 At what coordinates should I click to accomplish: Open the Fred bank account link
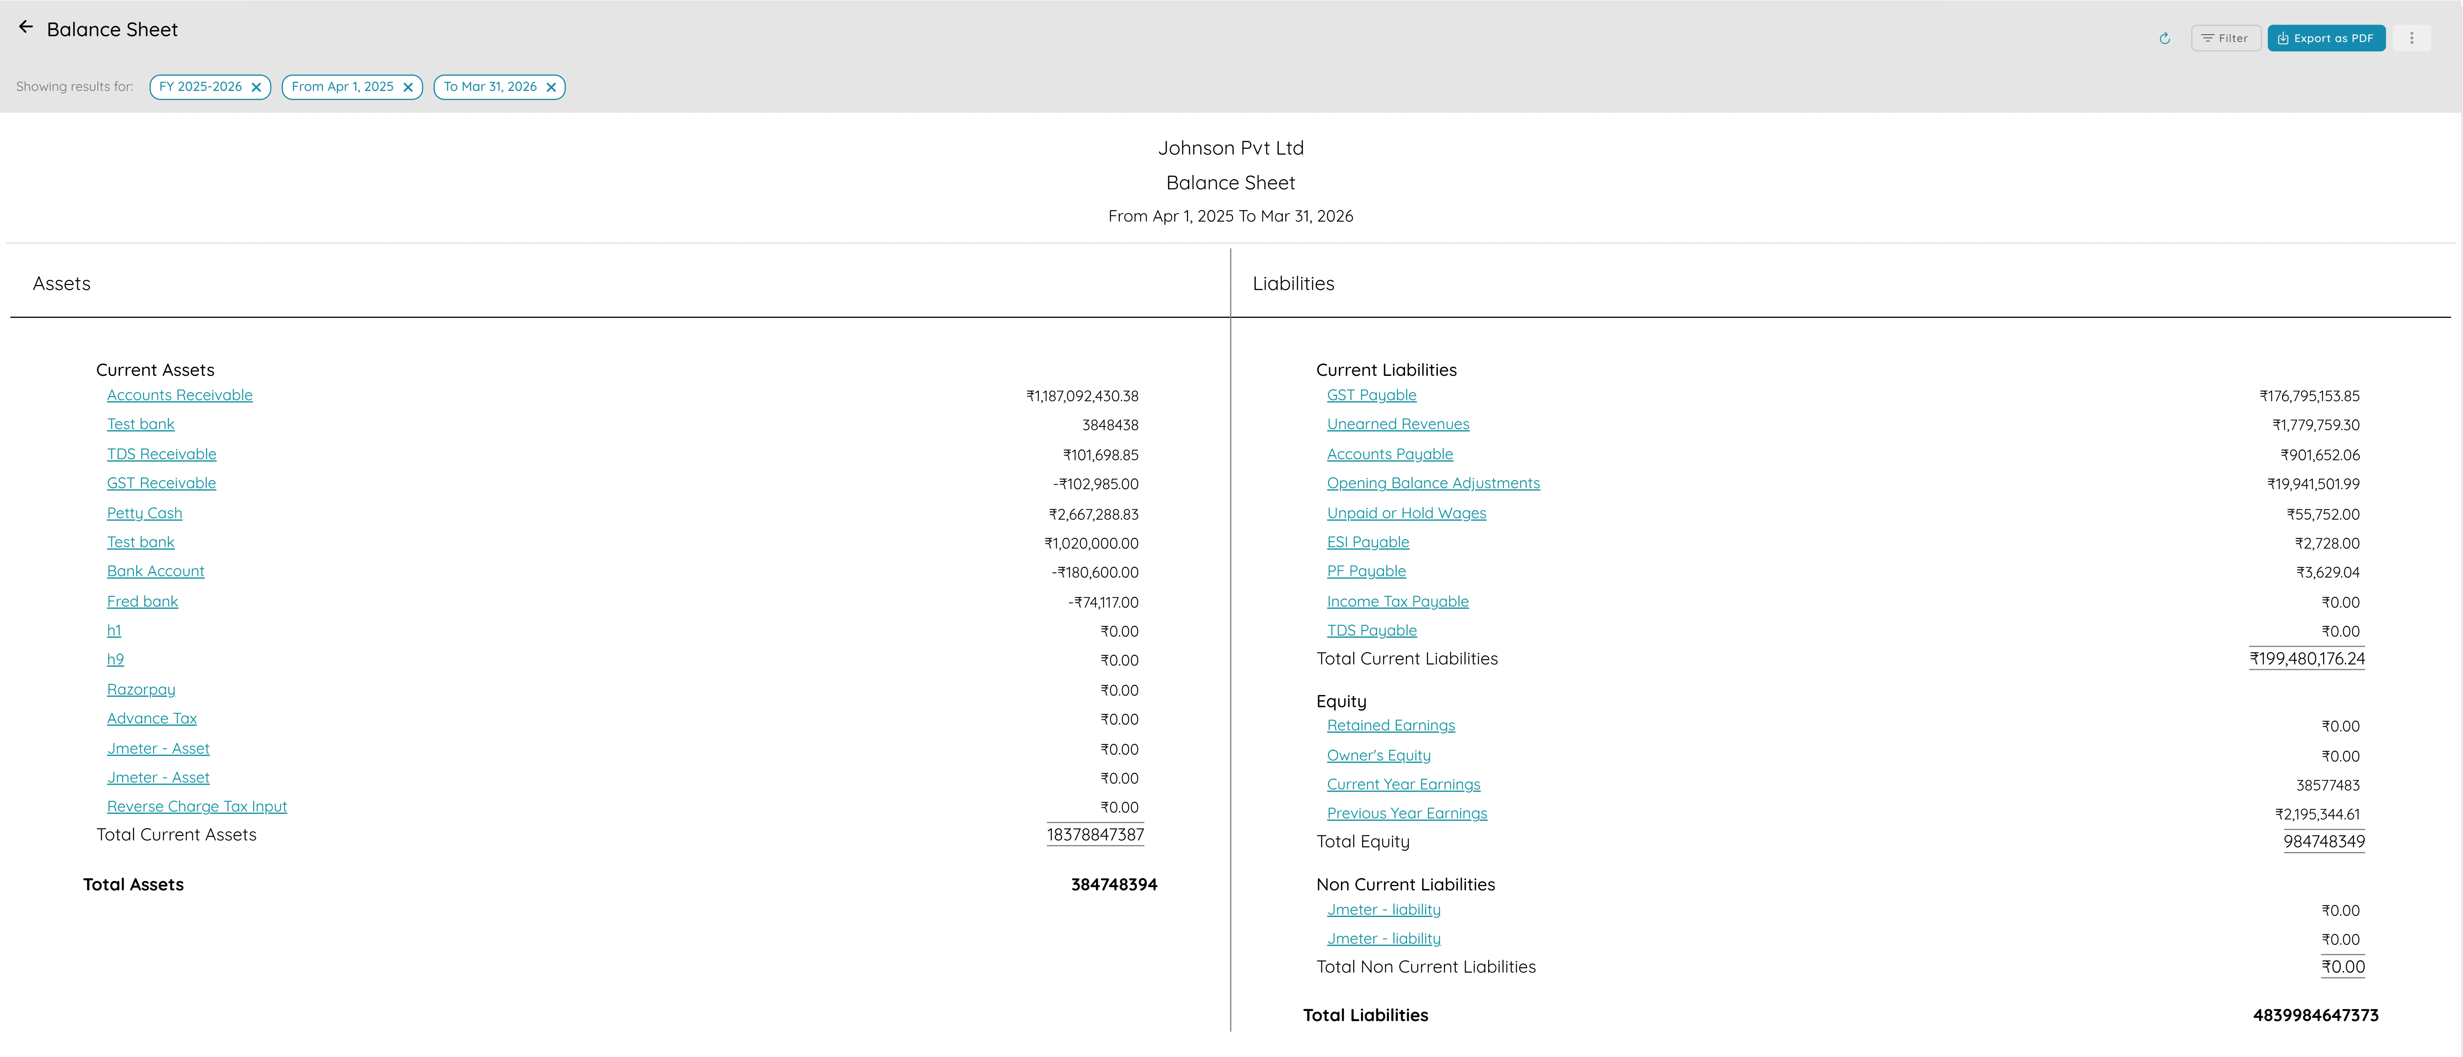pos(142,601)
